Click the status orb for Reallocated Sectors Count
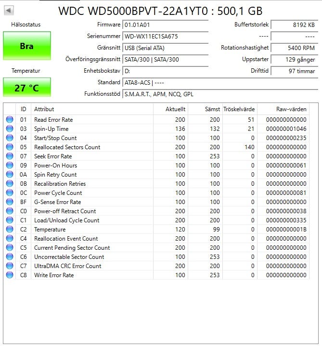Screen dimensions: 322x346 tap(10, 147)
